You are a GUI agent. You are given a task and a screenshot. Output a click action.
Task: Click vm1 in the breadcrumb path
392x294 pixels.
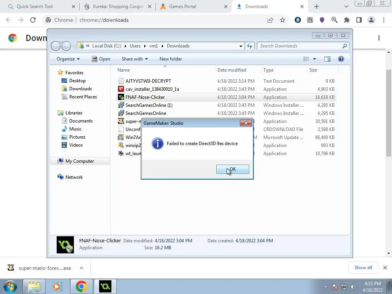[x=154, y=46]
